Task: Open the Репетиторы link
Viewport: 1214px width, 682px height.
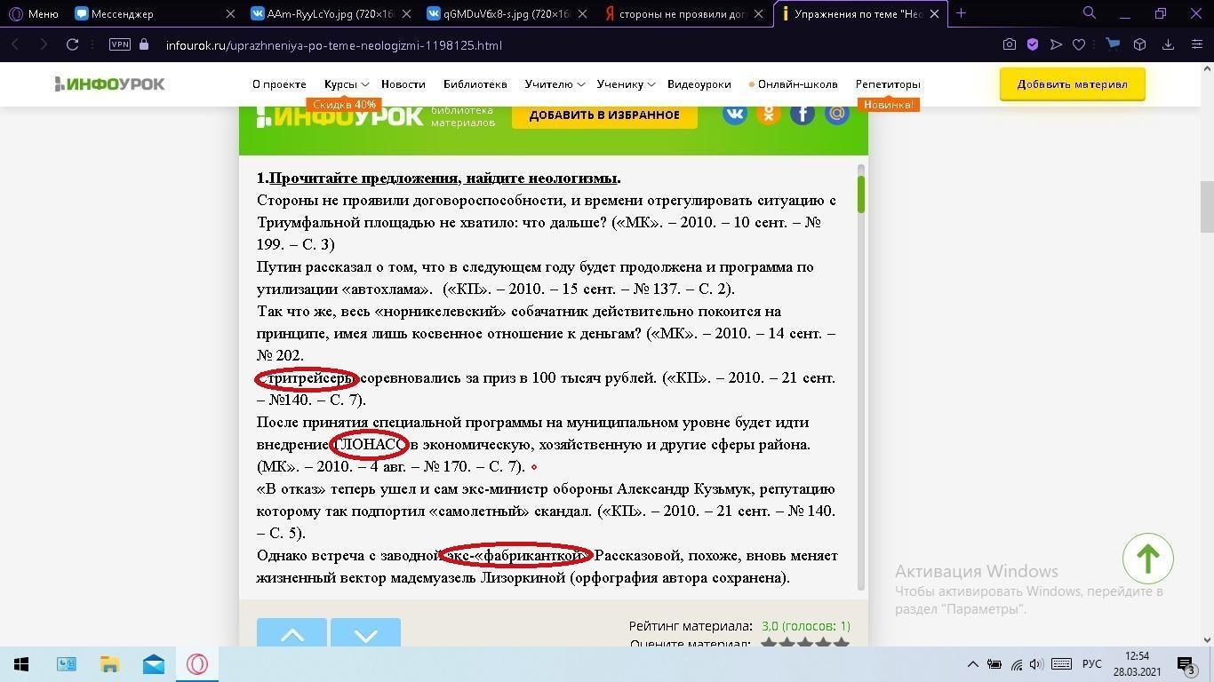Action: pos(888,84)
